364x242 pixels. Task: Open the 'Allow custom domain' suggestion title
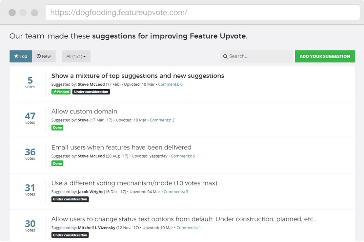[x=84, y=112]
